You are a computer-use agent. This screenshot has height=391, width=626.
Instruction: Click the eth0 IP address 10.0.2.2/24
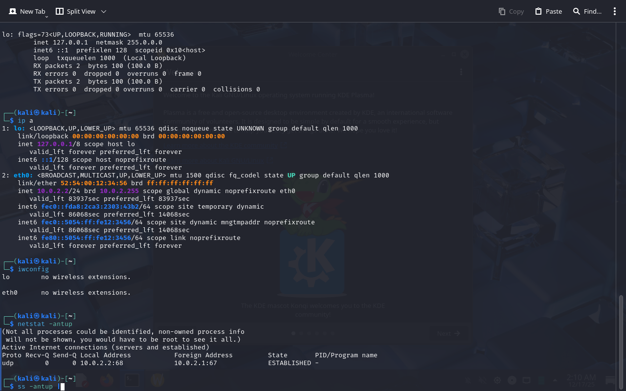[x=55, y=191]
